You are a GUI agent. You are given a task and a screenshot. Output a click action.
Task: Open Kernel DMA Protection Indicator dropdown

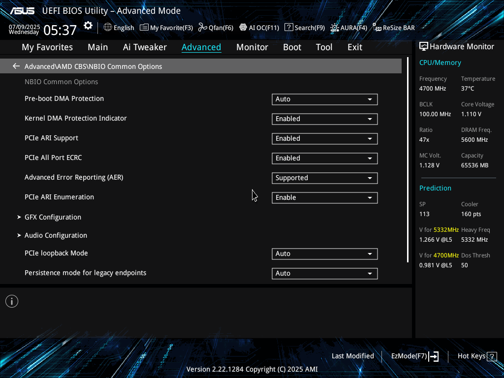pos(324,119)
